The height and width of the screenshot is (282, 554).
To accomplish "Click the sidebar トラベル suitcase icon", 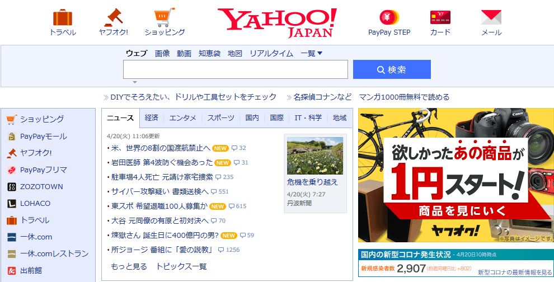I will [12, 220].
